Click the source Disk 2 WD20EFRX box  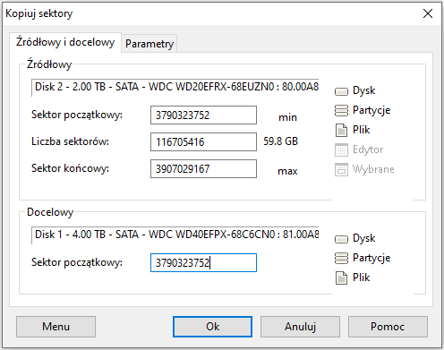(175, 87)
